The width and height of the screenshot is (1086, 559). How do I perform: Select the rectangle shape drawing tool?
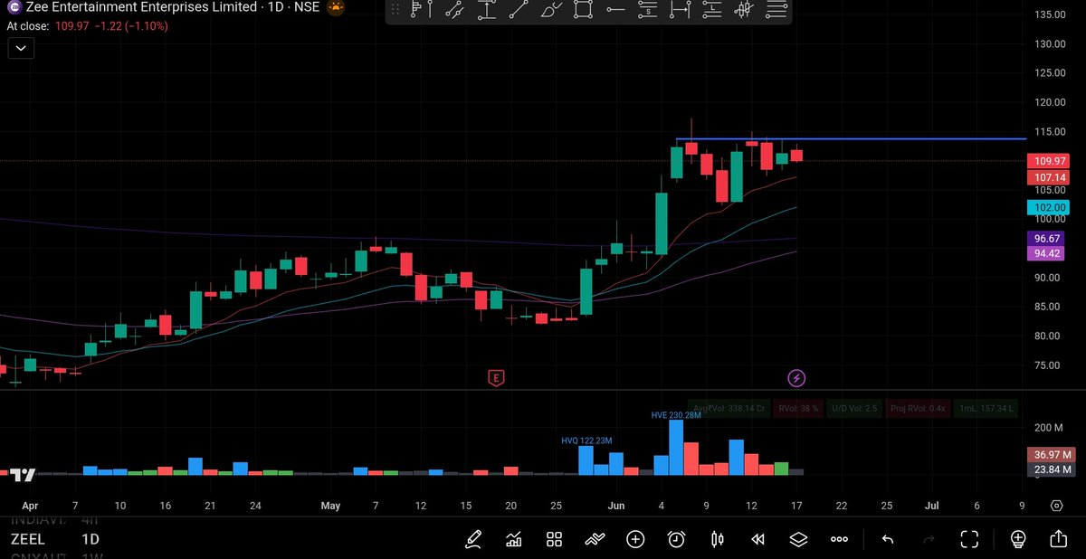click(583, 11)
